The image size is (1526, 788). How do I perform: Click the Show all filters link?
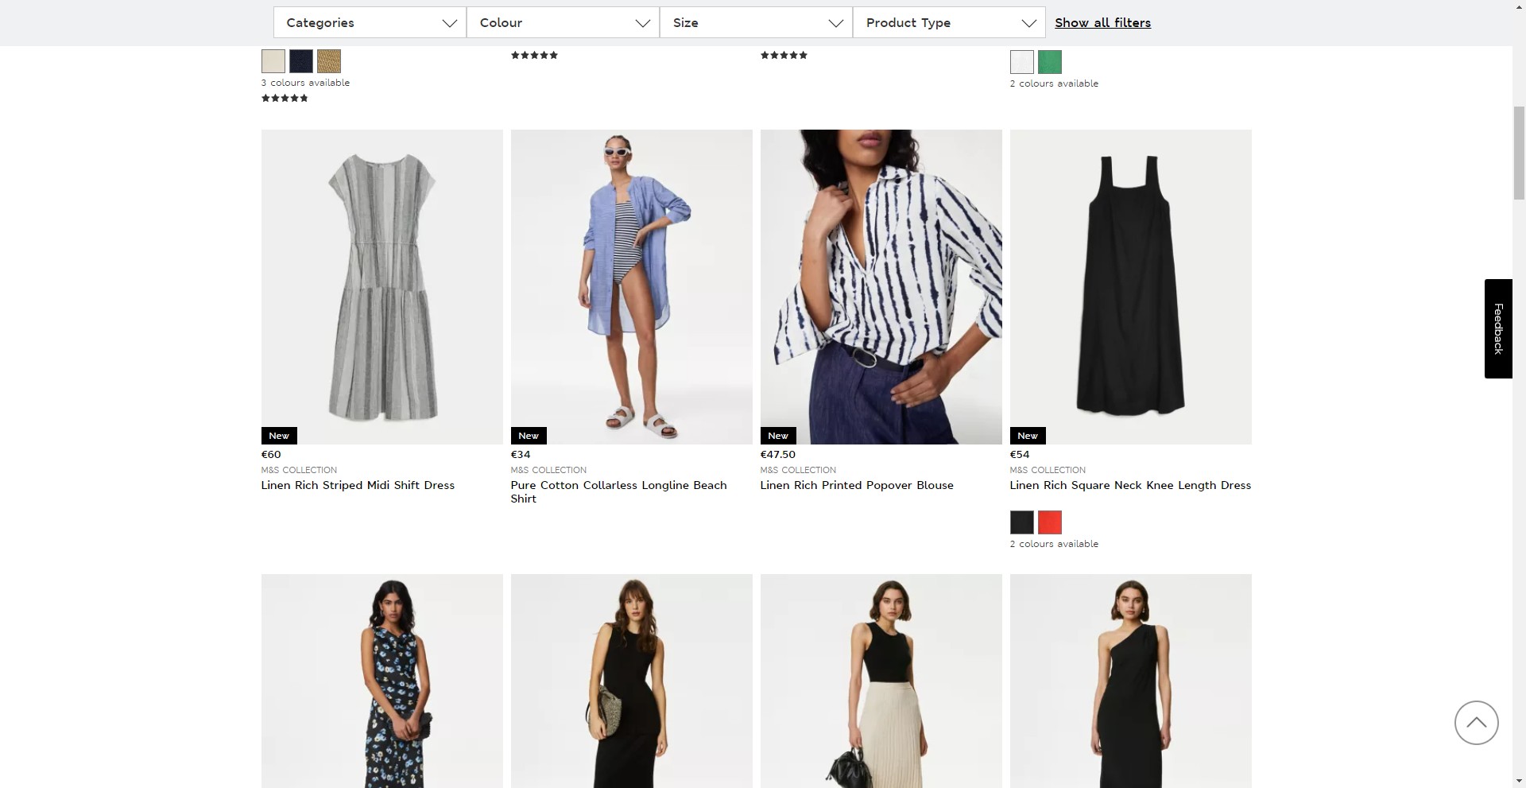click(x=1102, y=22)
